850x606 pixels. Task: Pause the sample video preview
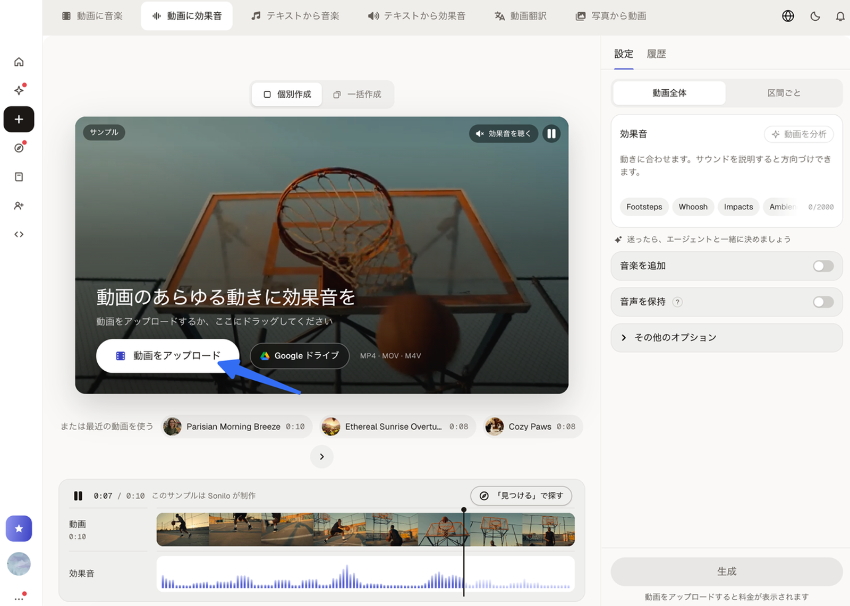click(x=551, y=134)
